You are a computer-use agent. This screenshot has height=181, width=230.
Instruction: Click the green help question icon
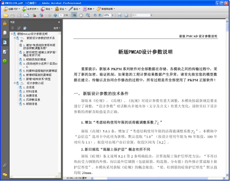point(5,61)
